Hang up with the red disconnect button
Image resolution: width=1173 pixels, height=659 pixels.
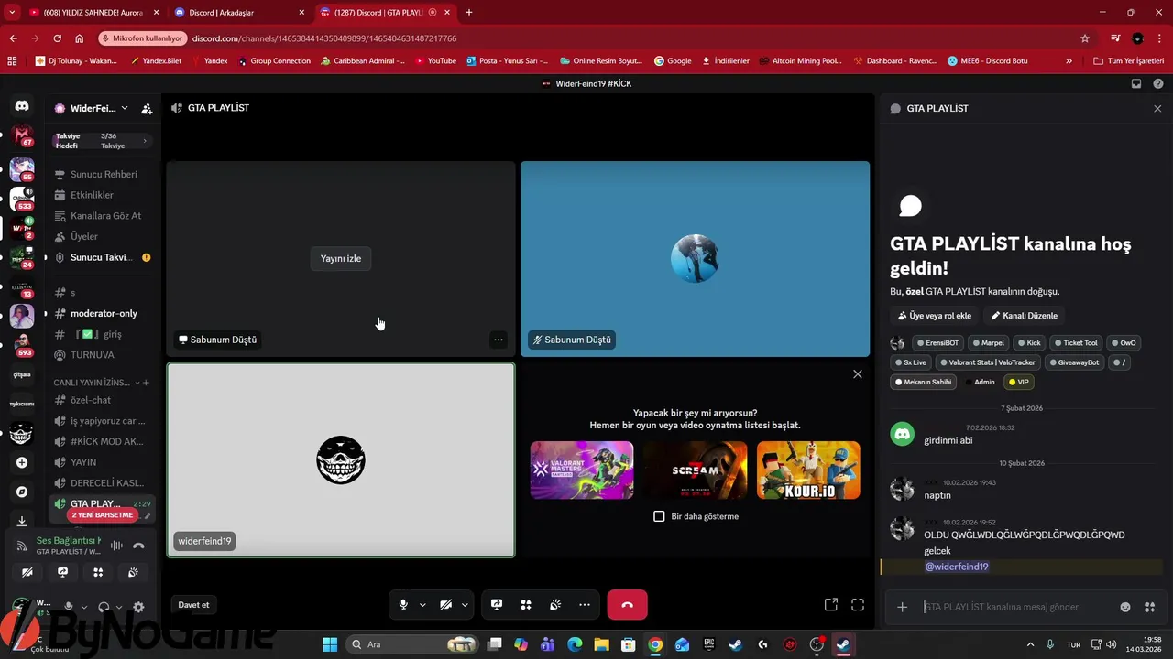coord(627,605)
